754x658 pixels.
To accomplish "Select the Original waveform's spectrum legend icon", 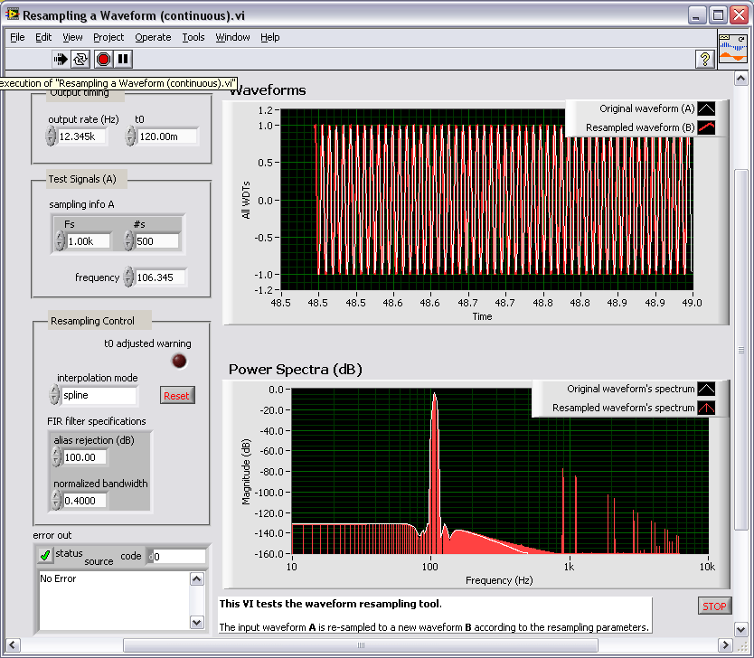I will (x=706, y=388).
